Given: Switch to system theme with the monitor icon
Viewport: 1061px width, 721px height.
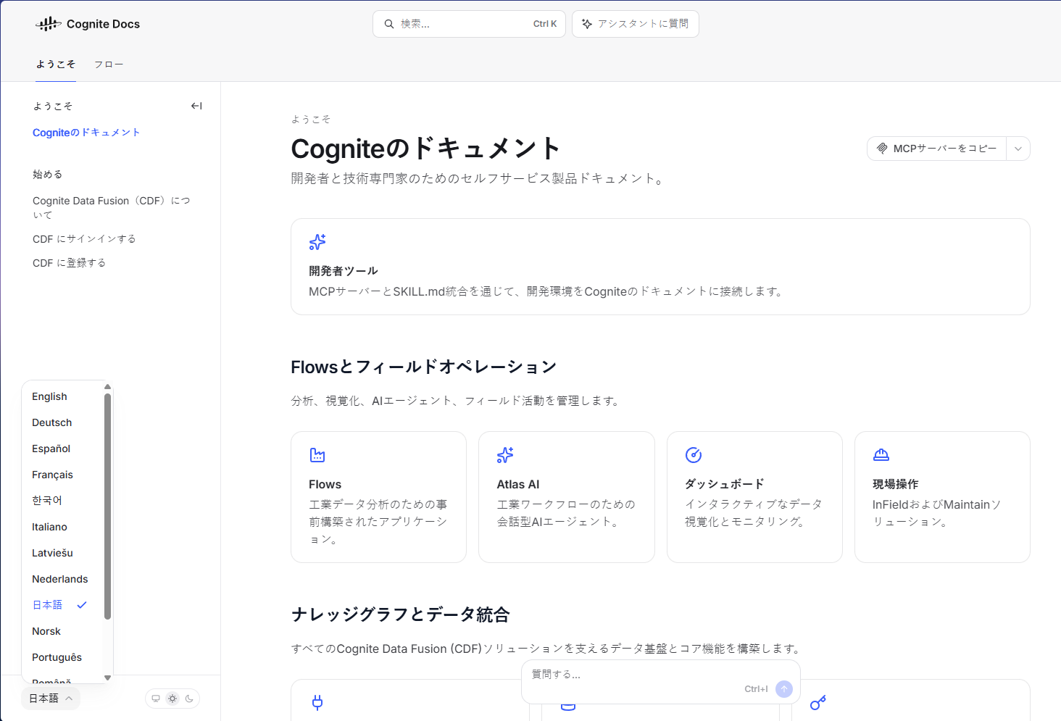Looking at the screenshot, I should [x=156, y=699].
